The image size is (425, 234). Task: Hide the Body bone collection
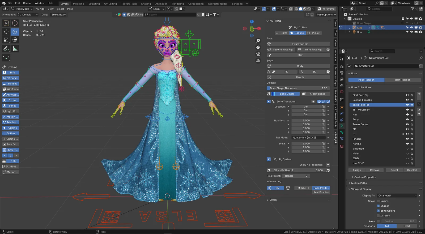click(x=407, y=120)
